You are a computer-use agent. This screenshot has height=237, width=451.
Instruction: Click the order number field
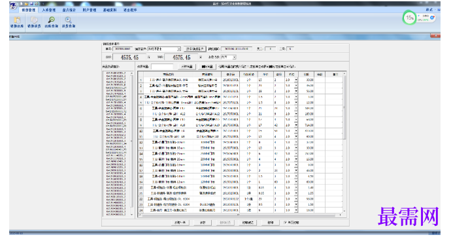(x=122, y=49)
